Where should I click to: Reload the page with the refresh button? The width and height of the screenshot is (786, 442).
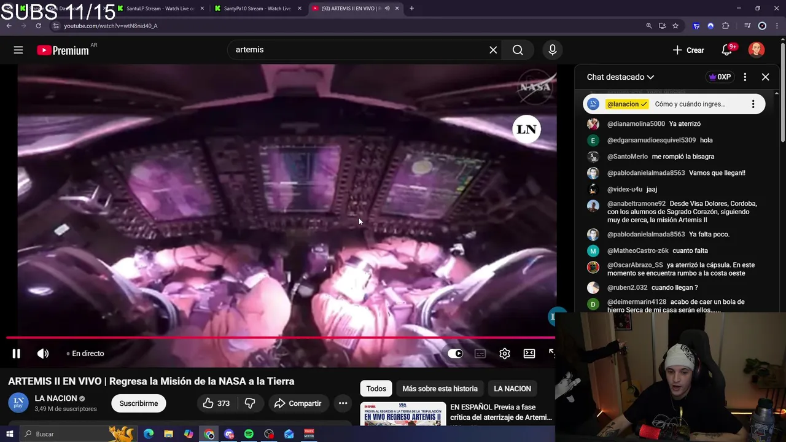(x=39, y=26)
